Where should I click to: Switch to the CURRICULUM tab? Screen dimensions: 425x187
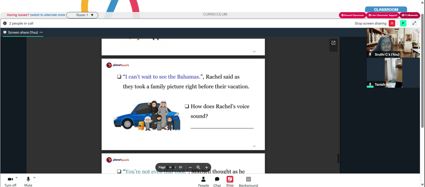[x=215, y=14]
